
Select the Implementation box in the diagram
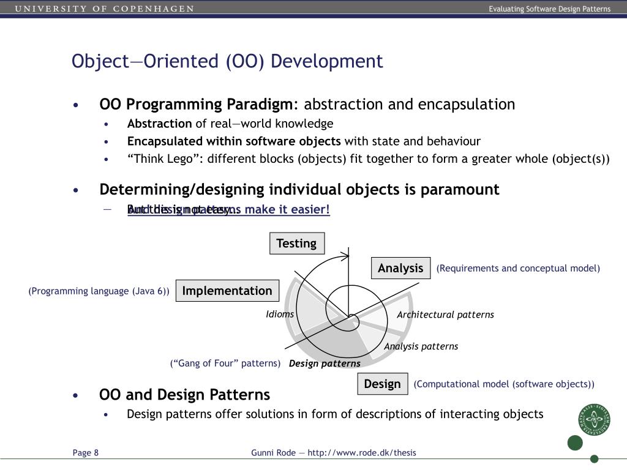(227, 291)
